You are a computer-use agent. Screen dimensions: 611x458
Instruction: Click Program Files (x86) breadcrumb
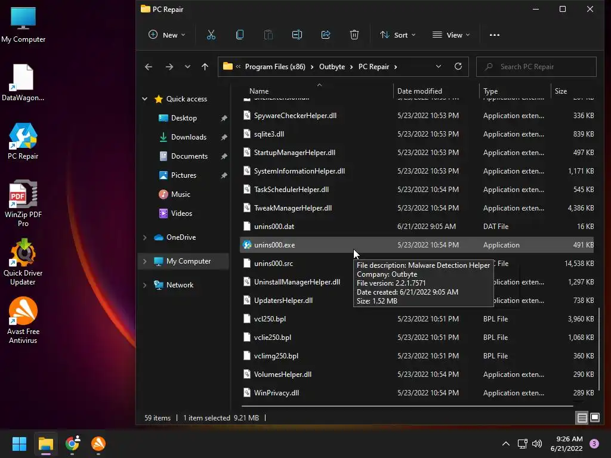click(x=275, y=67)
